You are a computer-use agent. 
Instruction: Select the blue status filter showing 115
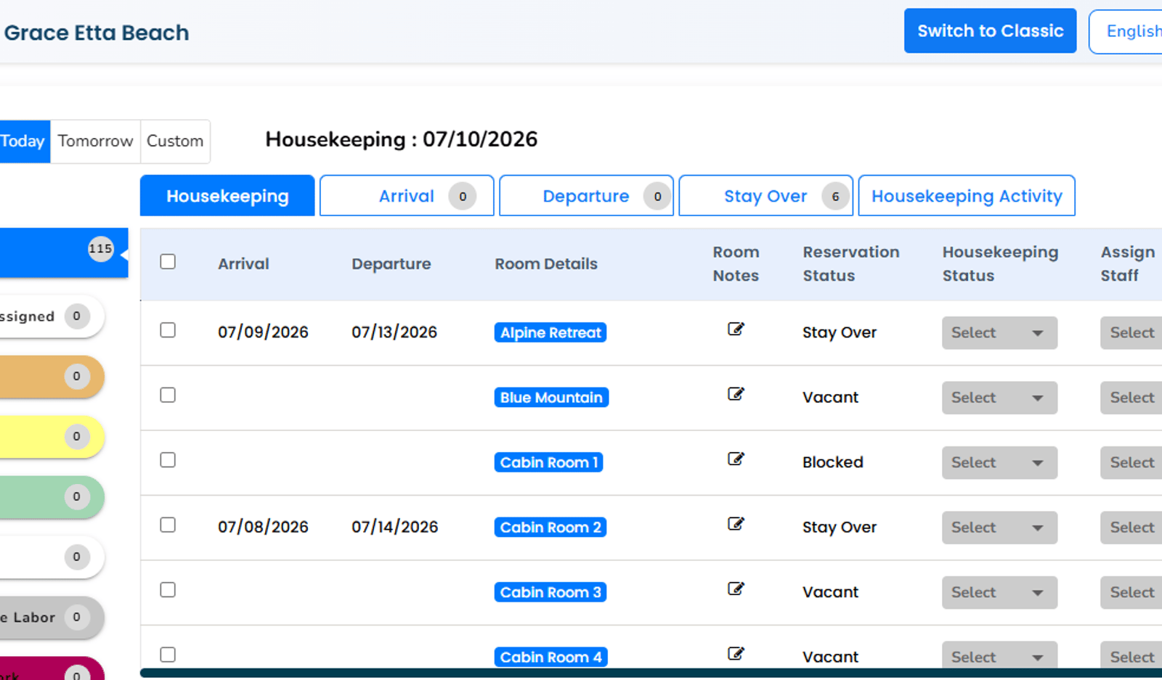click(64, 253)
